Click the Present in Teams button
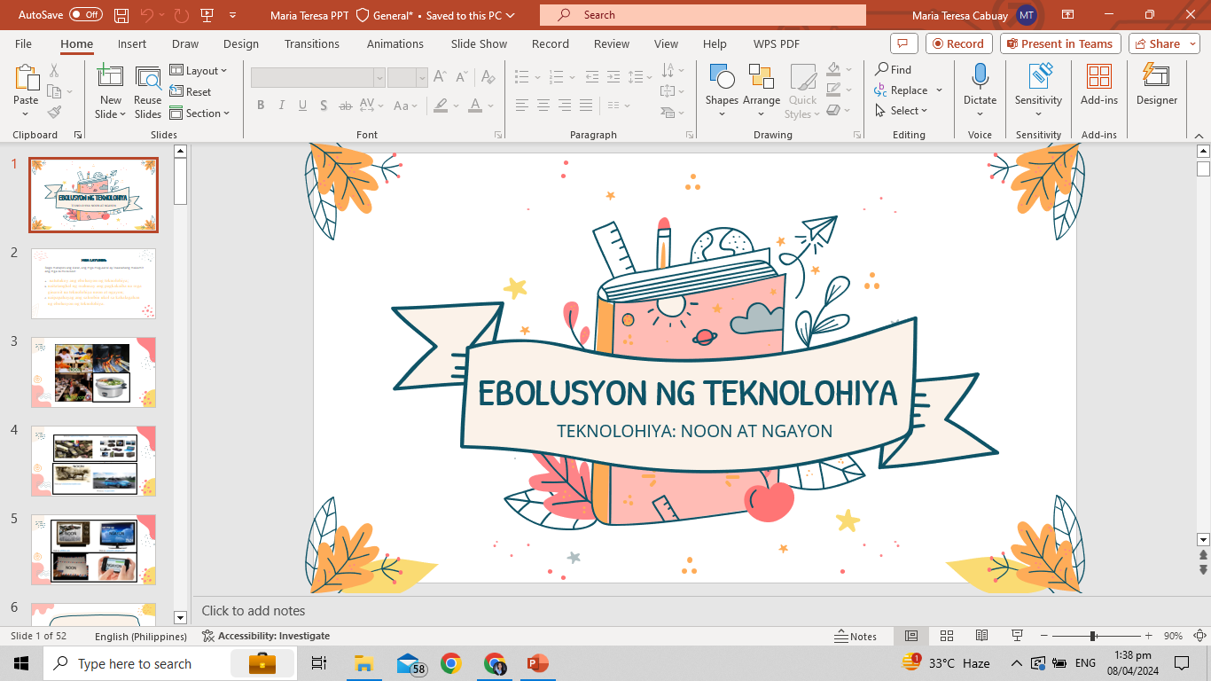This screenshot has height=681, width=1211. point(1060,43)
